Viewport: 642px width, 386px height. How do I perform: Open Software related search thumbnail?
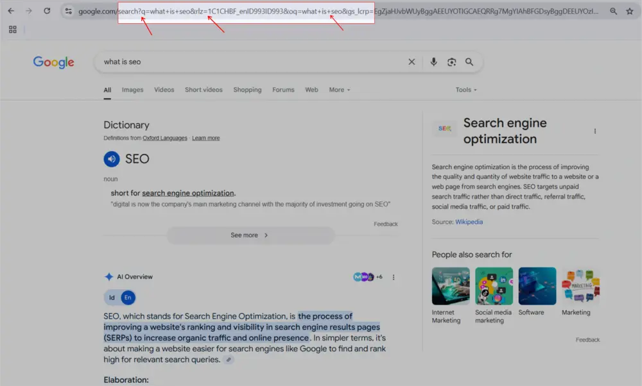pyautogui.click(x=537, y=286)
